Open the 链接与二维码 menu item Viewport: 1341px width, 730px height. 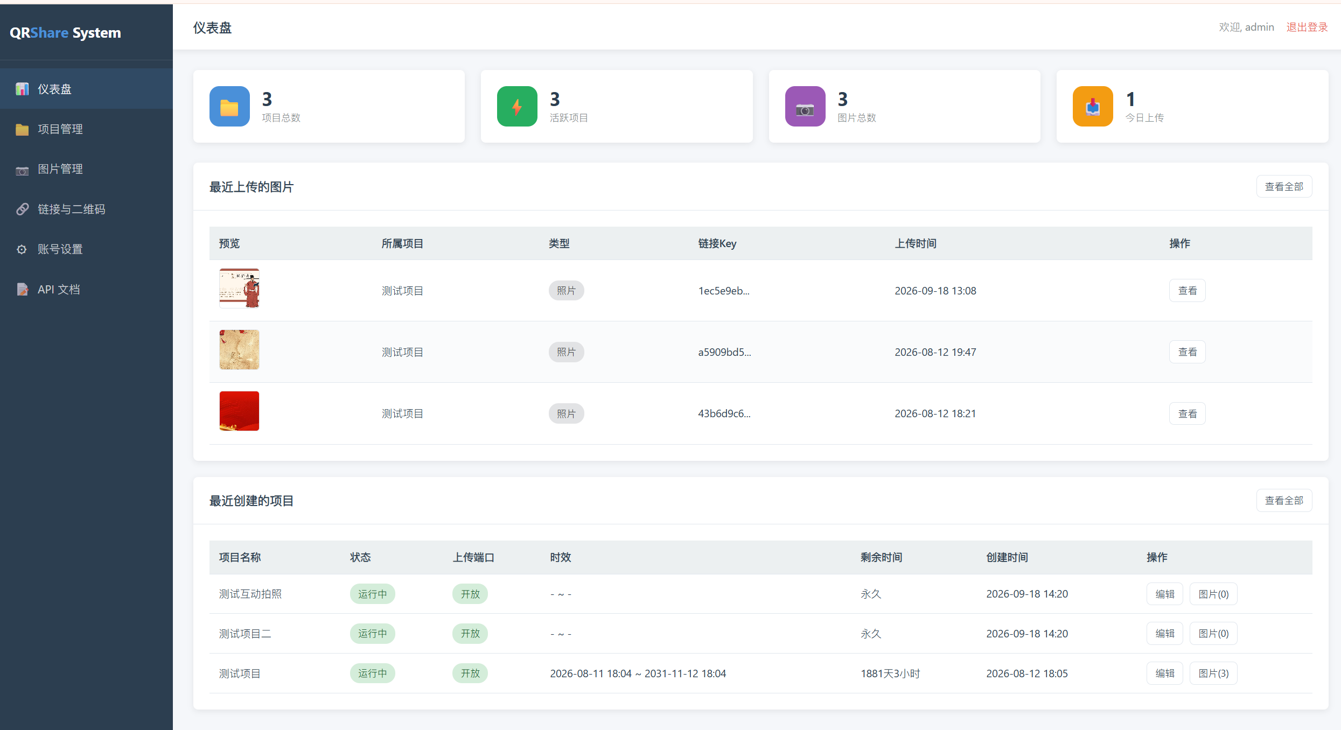[x=86, y=209]
